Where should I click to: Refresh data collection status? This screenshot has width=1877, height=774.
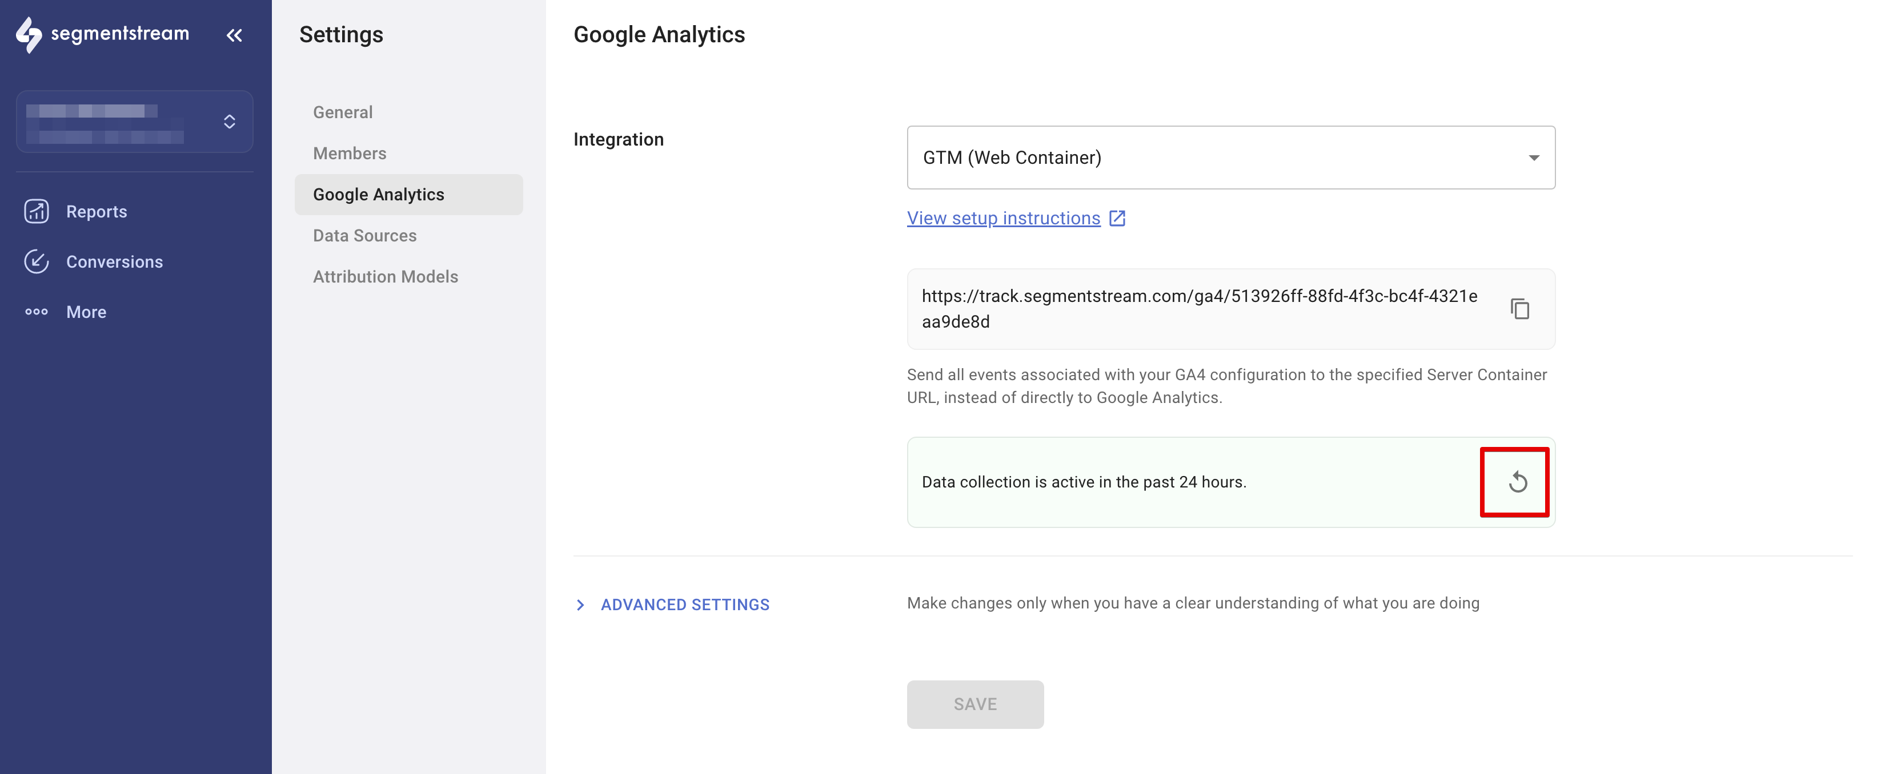tap(1518, 482)
